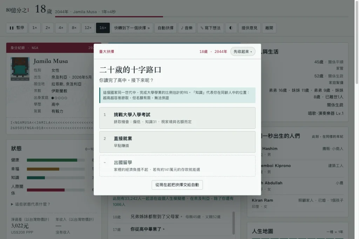This screenshot has width=359, height=239.
Task: Click the 18歲 兄弟姊妹都聚到了父母家 entry
Action: pos(172,217)
